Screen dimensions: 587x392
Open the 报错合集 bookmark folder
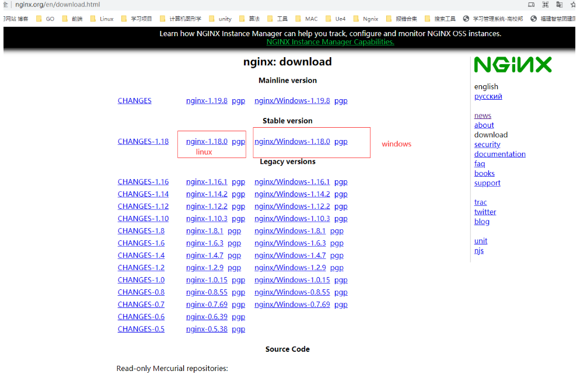pyautogui.click(x=401, y=19)
